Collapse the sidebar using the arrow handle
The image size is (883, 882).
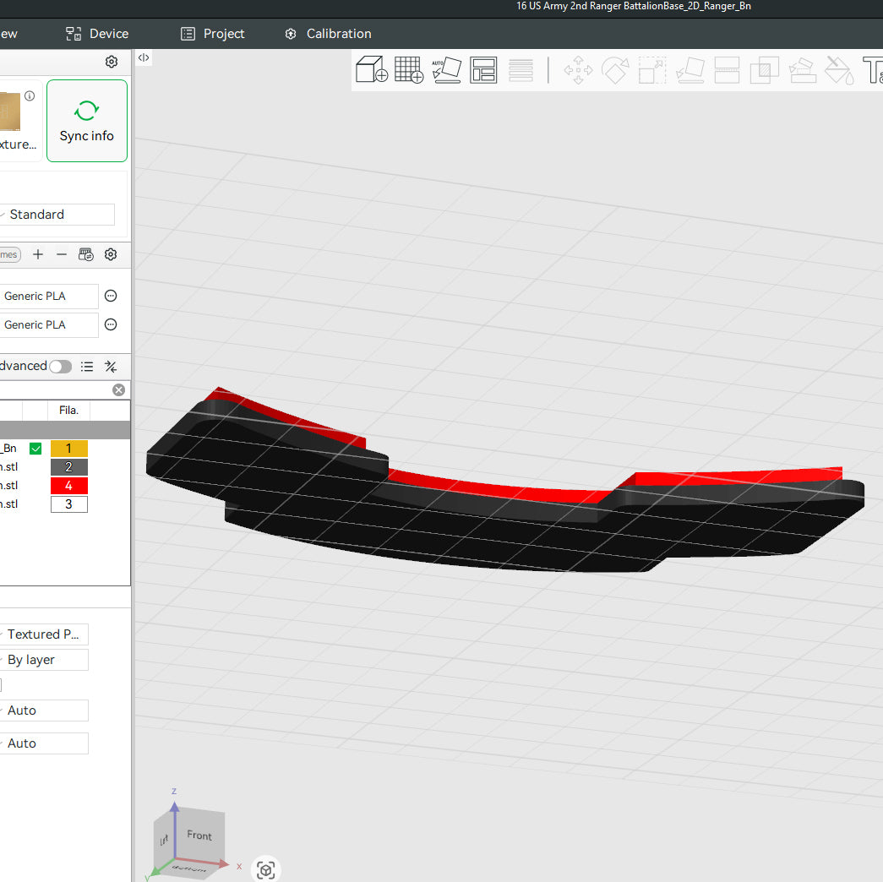pos(144,58)
